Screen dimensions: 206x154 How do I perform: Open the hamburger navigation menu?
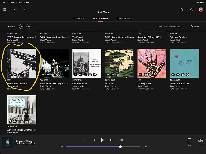point(5,10)
